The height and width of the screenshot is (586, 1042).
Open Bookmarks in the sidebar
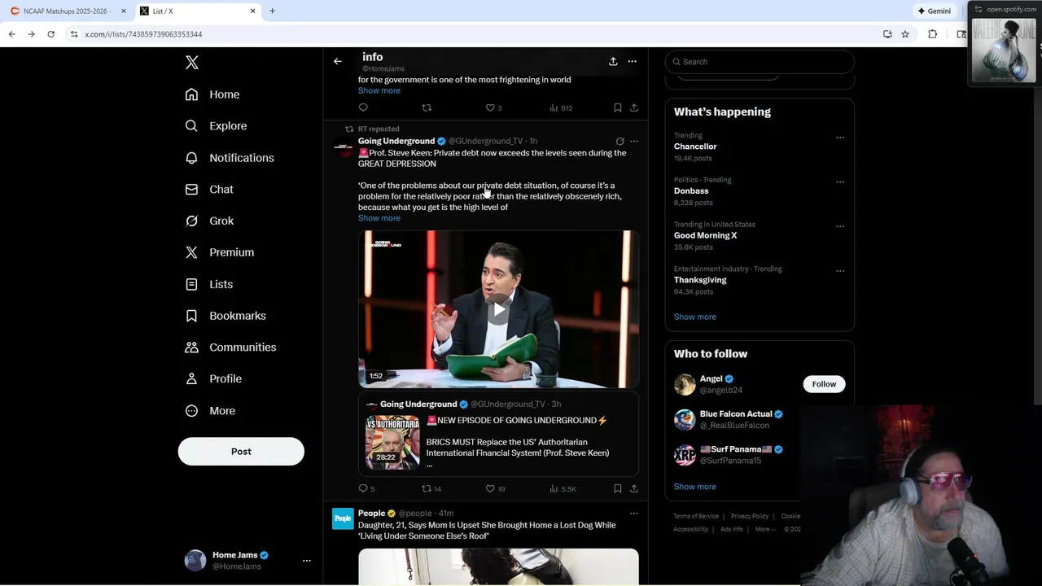coord(225,316)
